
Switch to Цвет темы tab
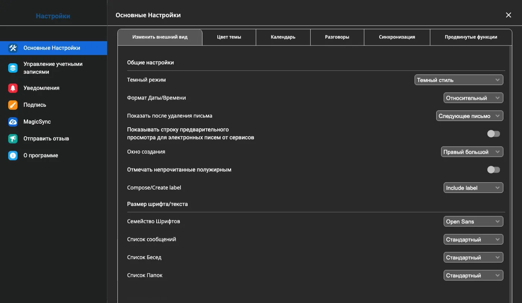coord(229,37)
